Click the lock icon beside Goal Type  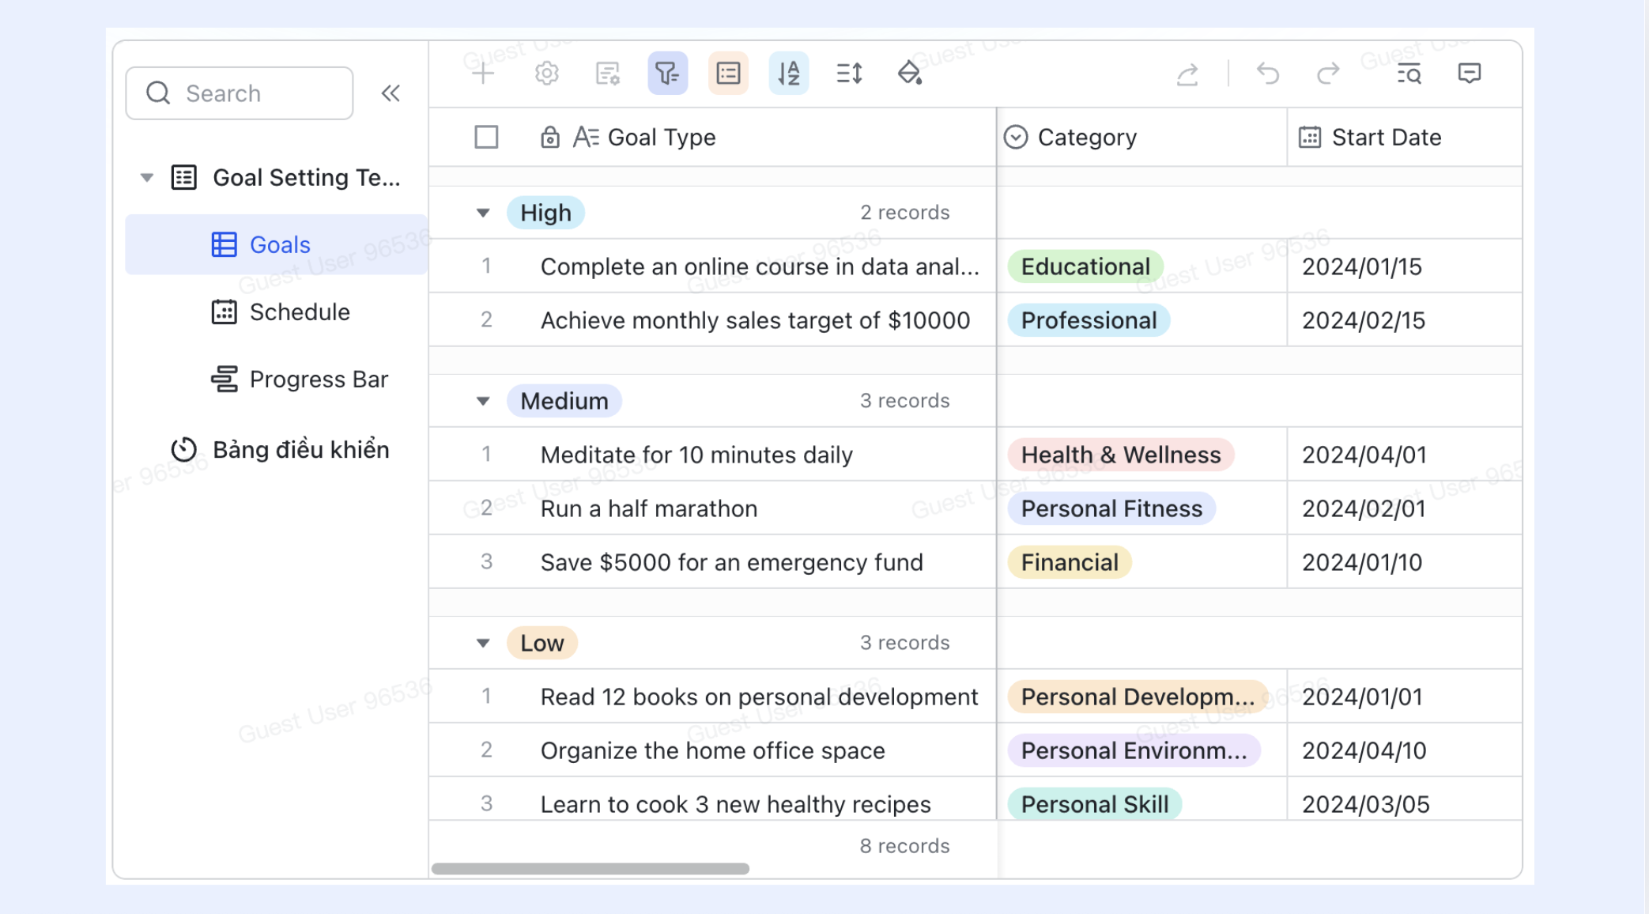pos(550,137)
